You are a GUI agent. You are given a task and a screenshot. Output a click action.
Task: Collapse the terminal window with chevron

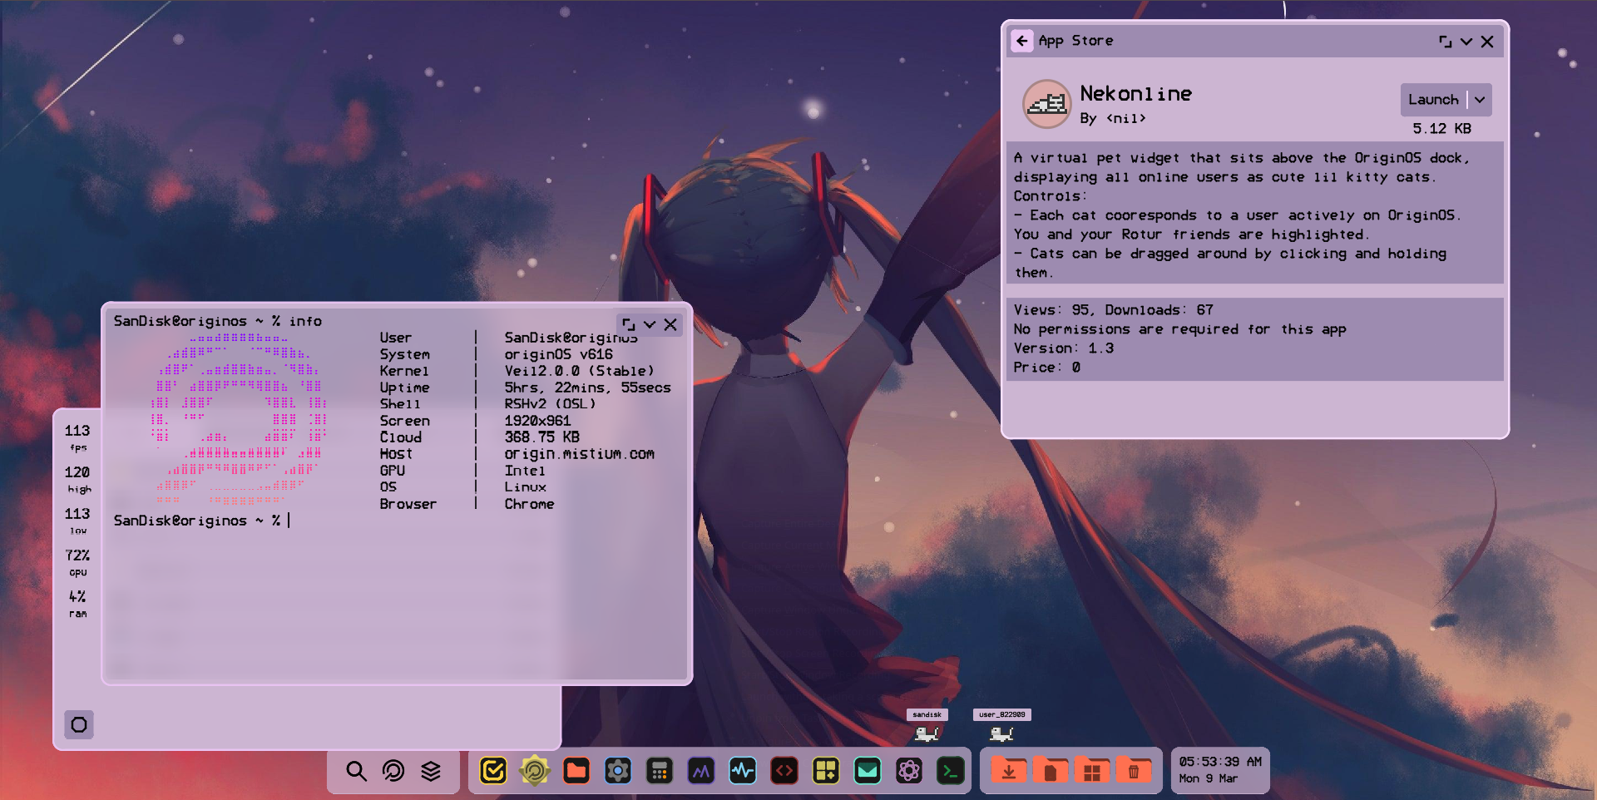tap(650, 324)
